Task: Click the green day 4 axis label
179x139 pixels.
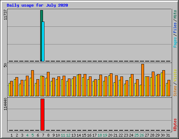Action: (27, 135)
